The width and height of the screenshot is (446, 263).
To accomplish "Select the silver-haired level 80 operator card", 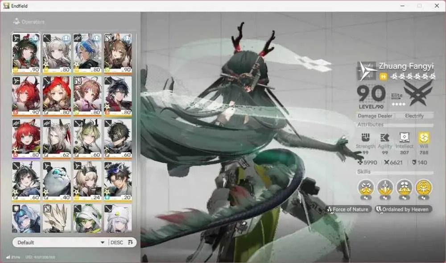I will click(57, 53).
